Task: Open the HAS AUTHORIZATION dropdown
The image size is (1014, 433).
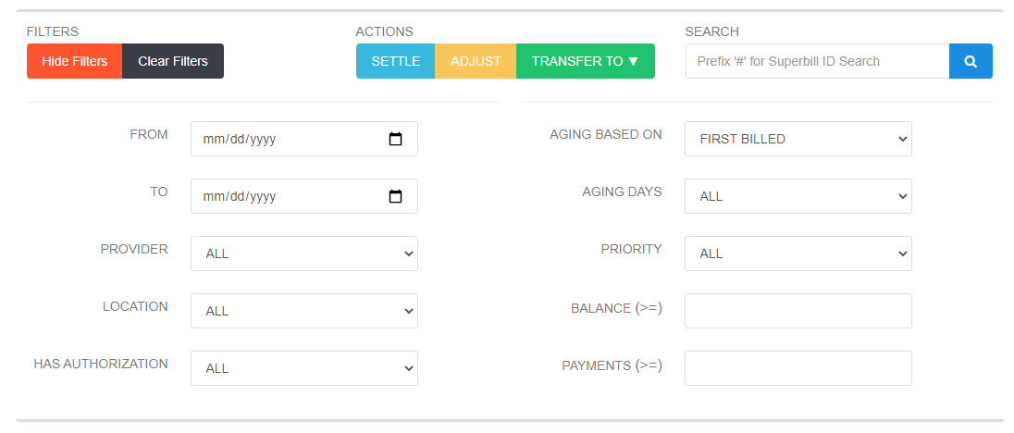Action: tap(304, 368)
